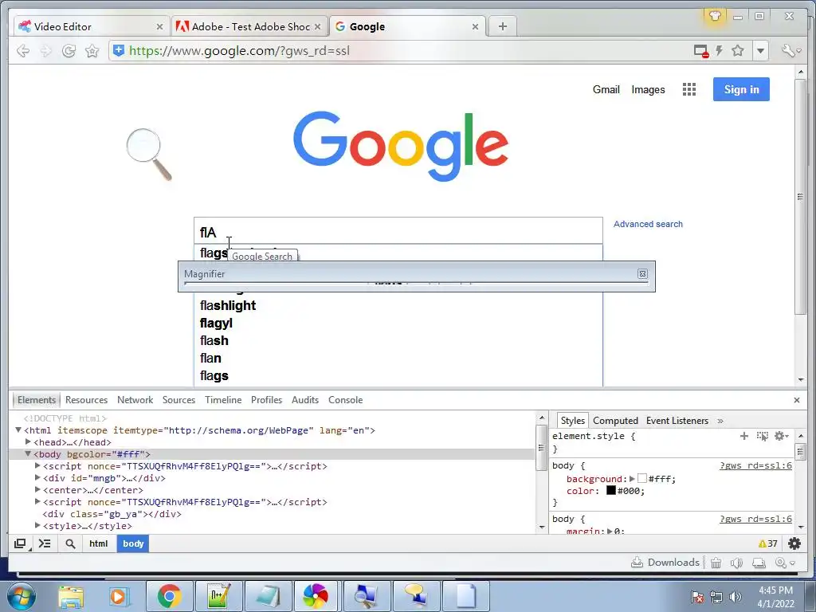Expand the div id="mngb" node
This screenshot has width=816, height=612.
pyautogui.click(x=37, y=478)
